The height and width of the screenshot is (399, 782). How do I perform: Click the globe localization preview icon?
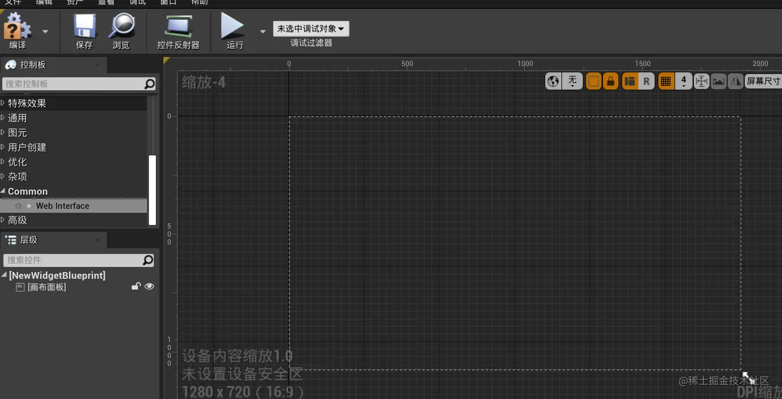pos(553,81)
